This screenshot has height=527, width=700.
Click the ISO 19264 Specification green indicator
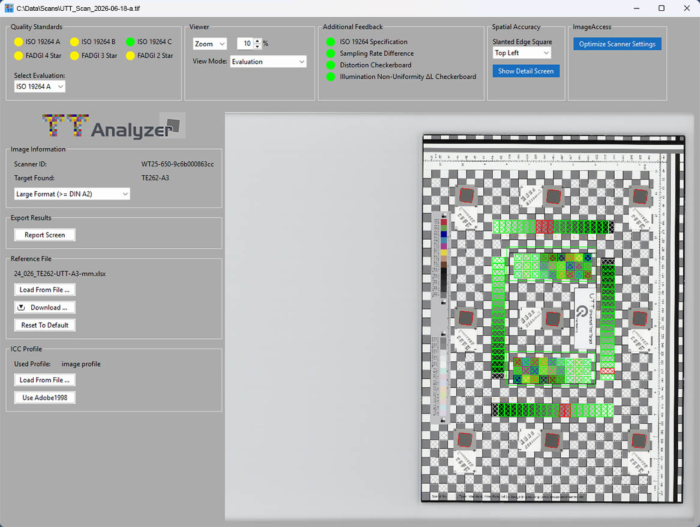coord(330,41)
